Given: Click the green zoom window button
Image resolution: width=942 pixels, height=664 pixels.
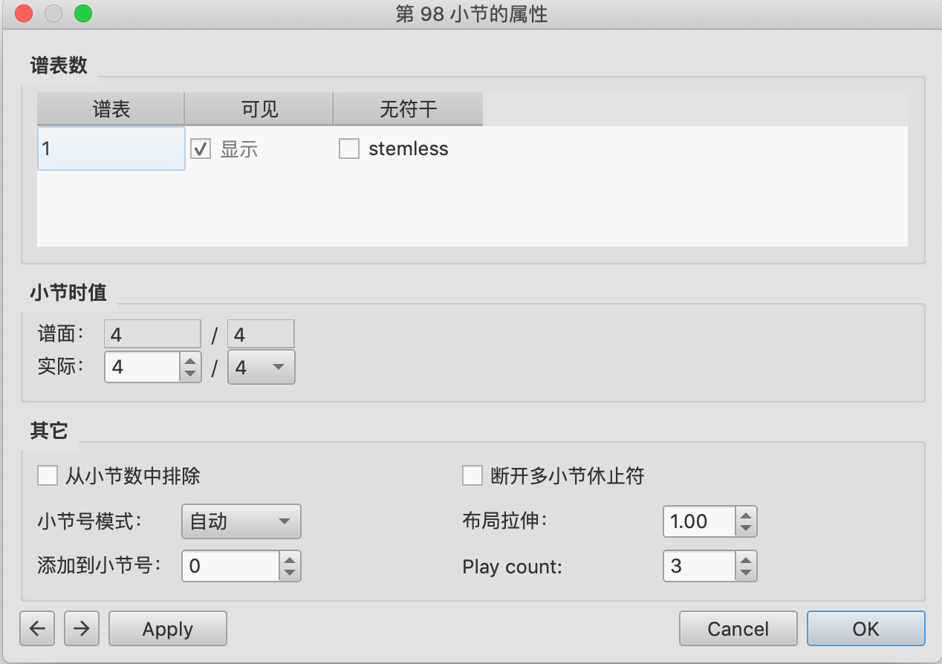Looking at the screenshot, I should point(83,13).
